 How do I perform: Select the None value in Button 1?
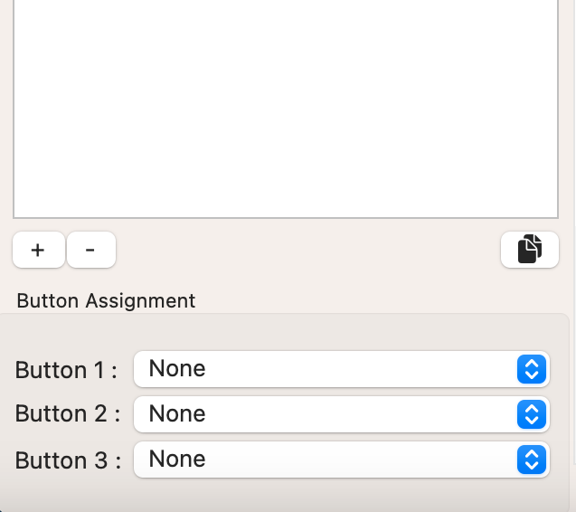click(x=177, y=368)
